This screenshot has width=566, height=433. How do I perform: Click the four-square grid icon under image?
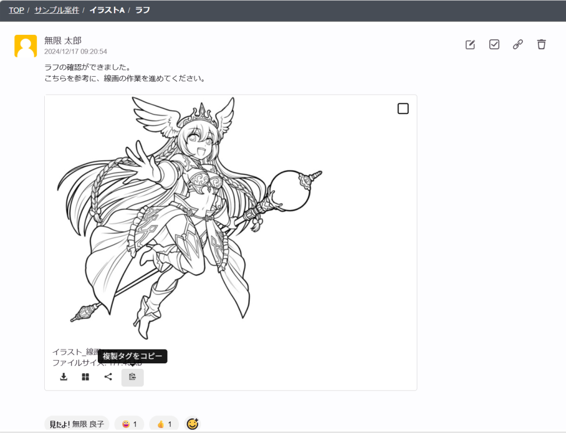tap(86, 377)
